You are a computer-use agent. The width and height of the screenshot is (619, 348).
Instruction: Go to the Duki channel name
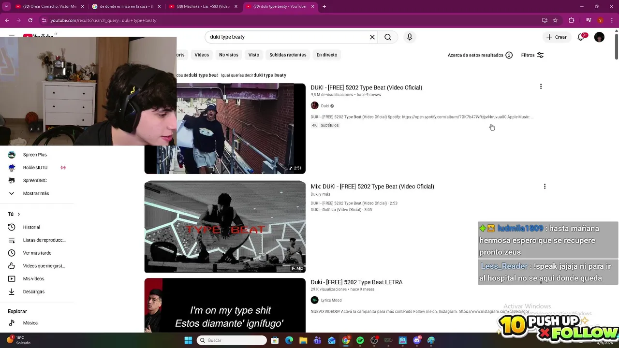pyautogui.click(x=325, y=106)
